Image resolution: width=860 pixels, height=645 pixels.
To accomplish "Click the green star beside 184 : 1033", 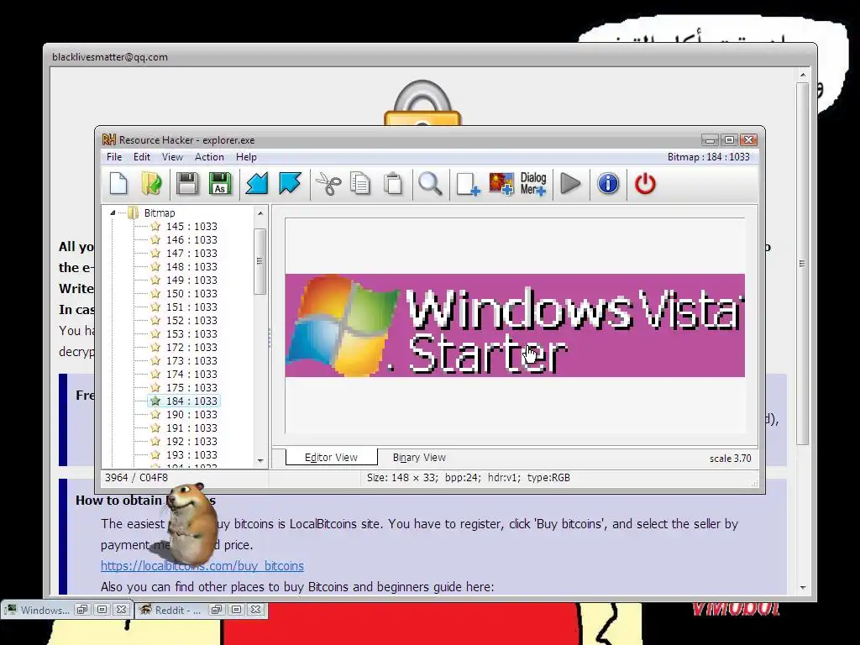I will 155,401.
